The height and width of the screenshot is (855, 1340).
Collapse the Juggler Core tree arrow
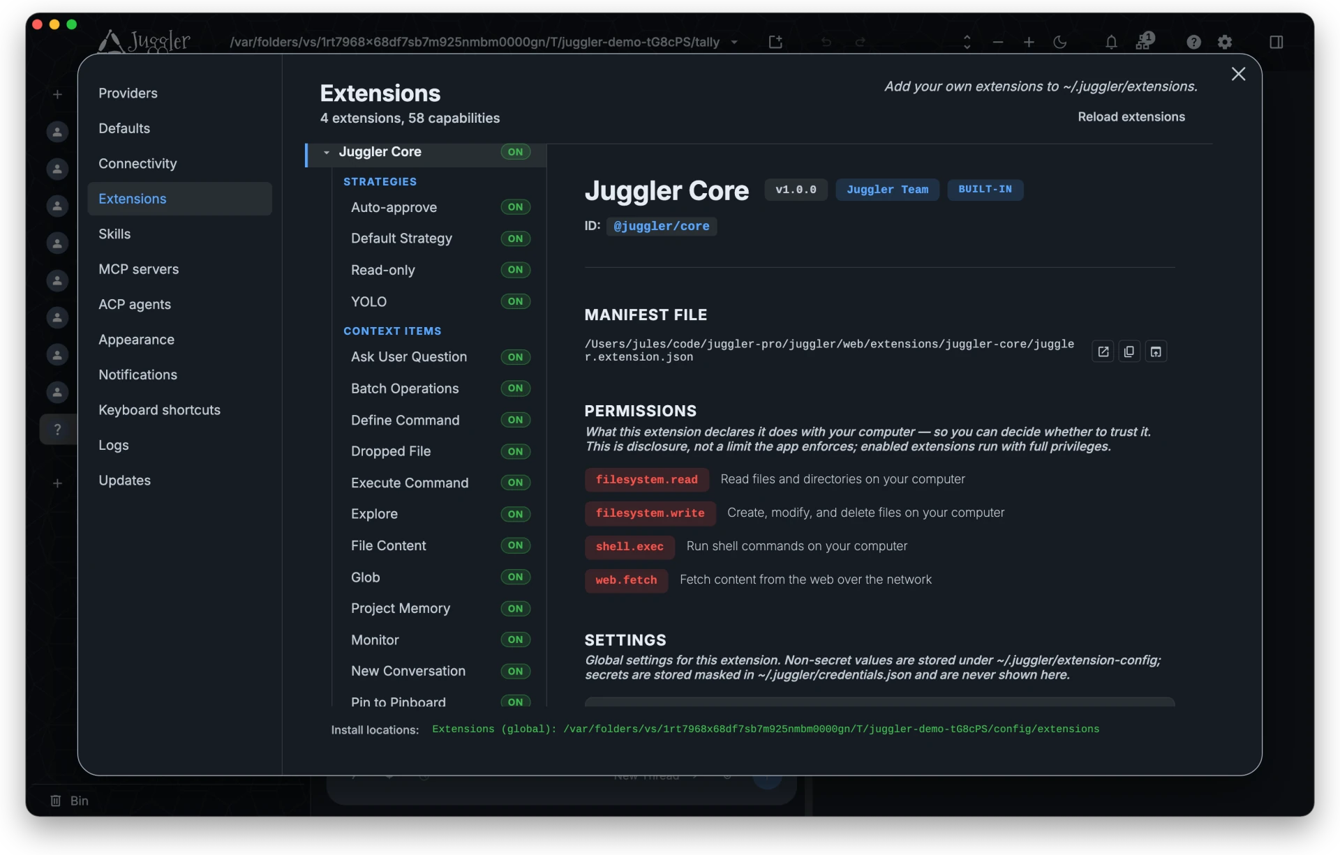click(326, 152)
